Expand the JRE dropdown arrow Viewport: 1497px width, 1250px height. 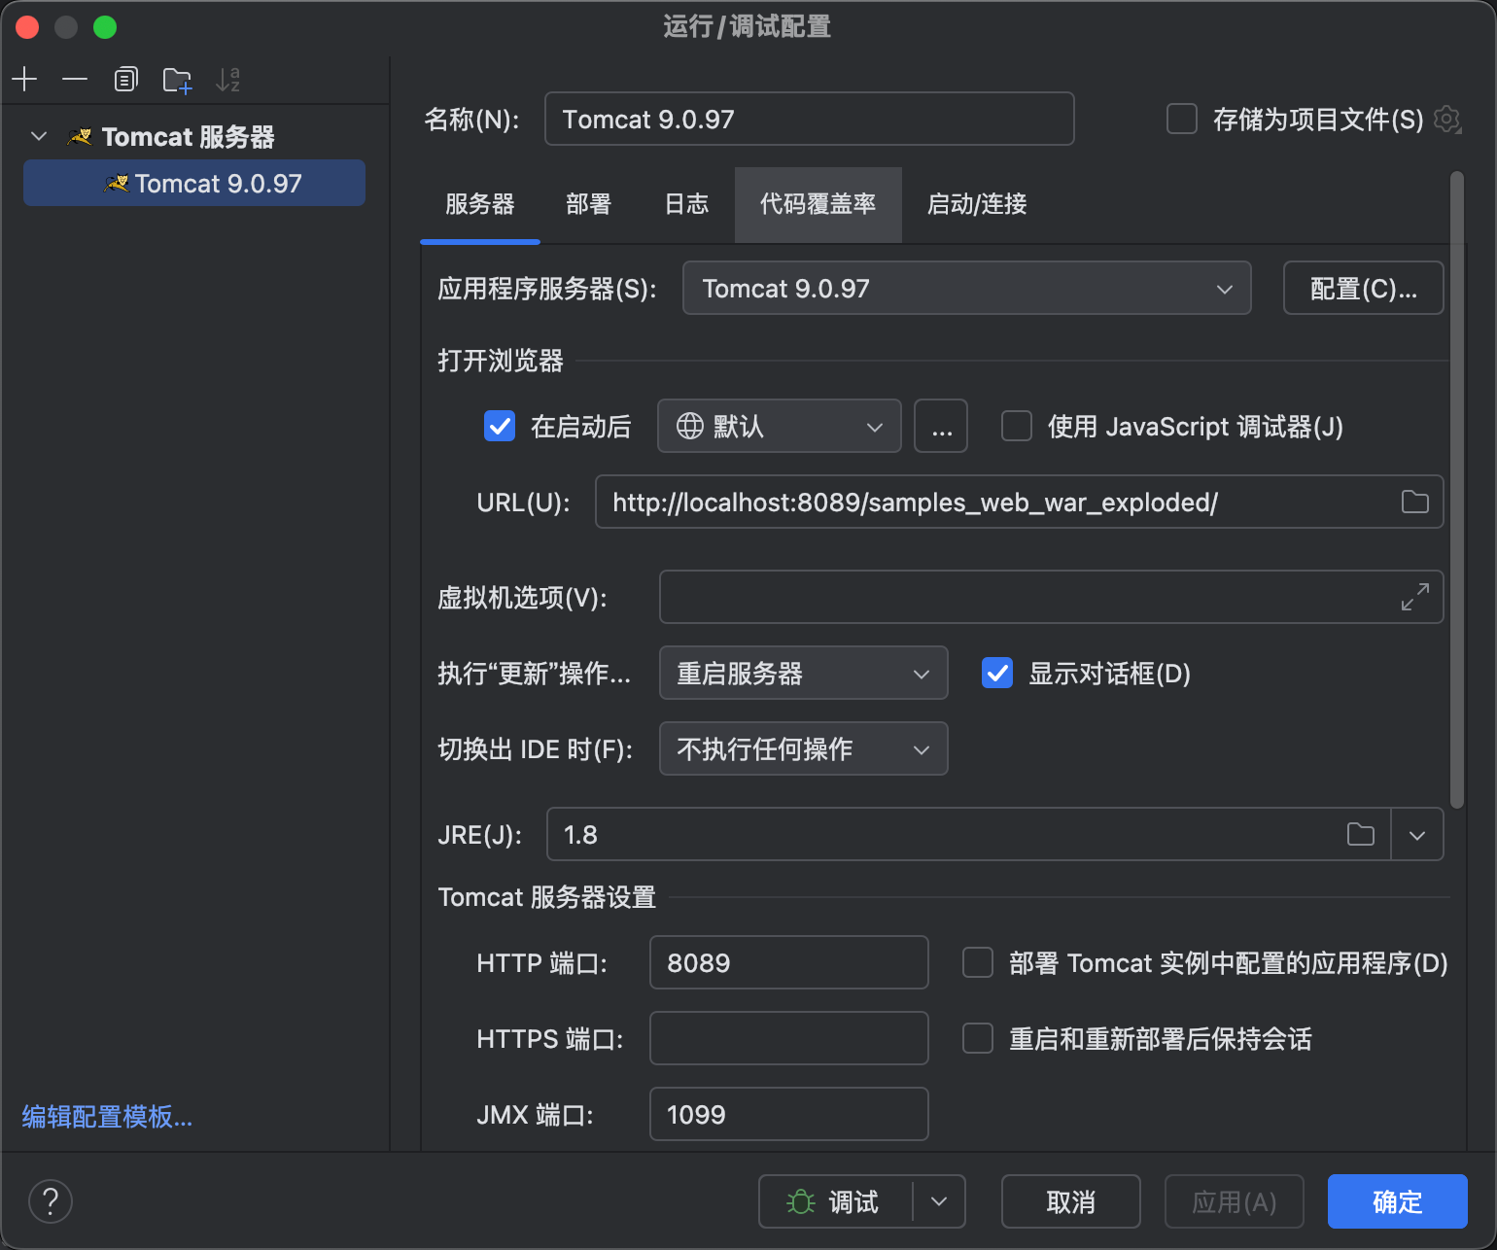click(1417, 834)
